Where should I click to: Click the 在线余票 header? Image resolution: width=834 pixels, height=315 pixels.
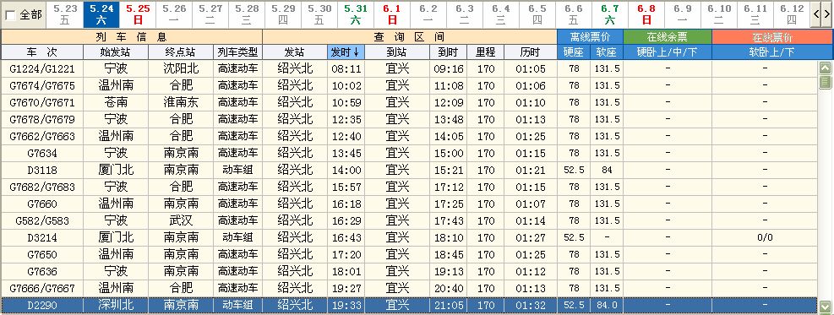pyautogui.click(x=667, y=37)
